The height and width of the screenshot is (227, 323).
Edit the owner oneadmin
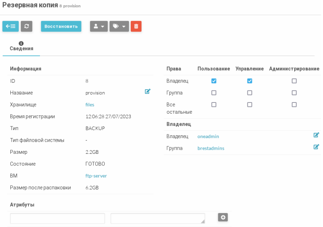tap(316, 135)
